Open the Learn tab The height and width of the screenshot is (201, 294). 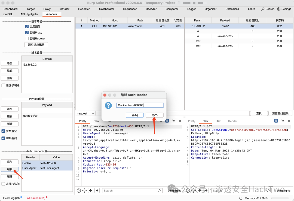(x=251, y=9)
